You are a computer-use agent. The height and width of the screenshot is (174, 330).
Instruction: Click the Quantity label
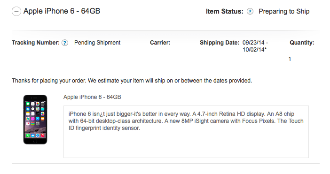(x=302, y=43)
